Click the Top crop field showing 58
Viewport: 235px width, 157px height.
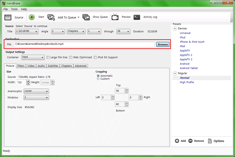pyautogui.click(x=120, y=91)
